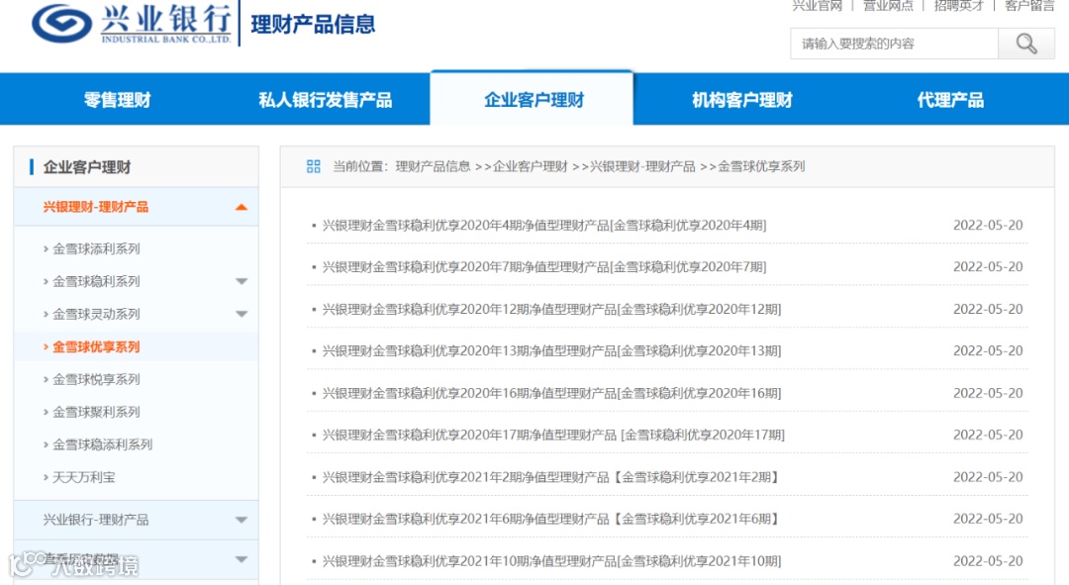
Task: Select 金雪球优享系列 in sidebar
Action: click(96, 346)
